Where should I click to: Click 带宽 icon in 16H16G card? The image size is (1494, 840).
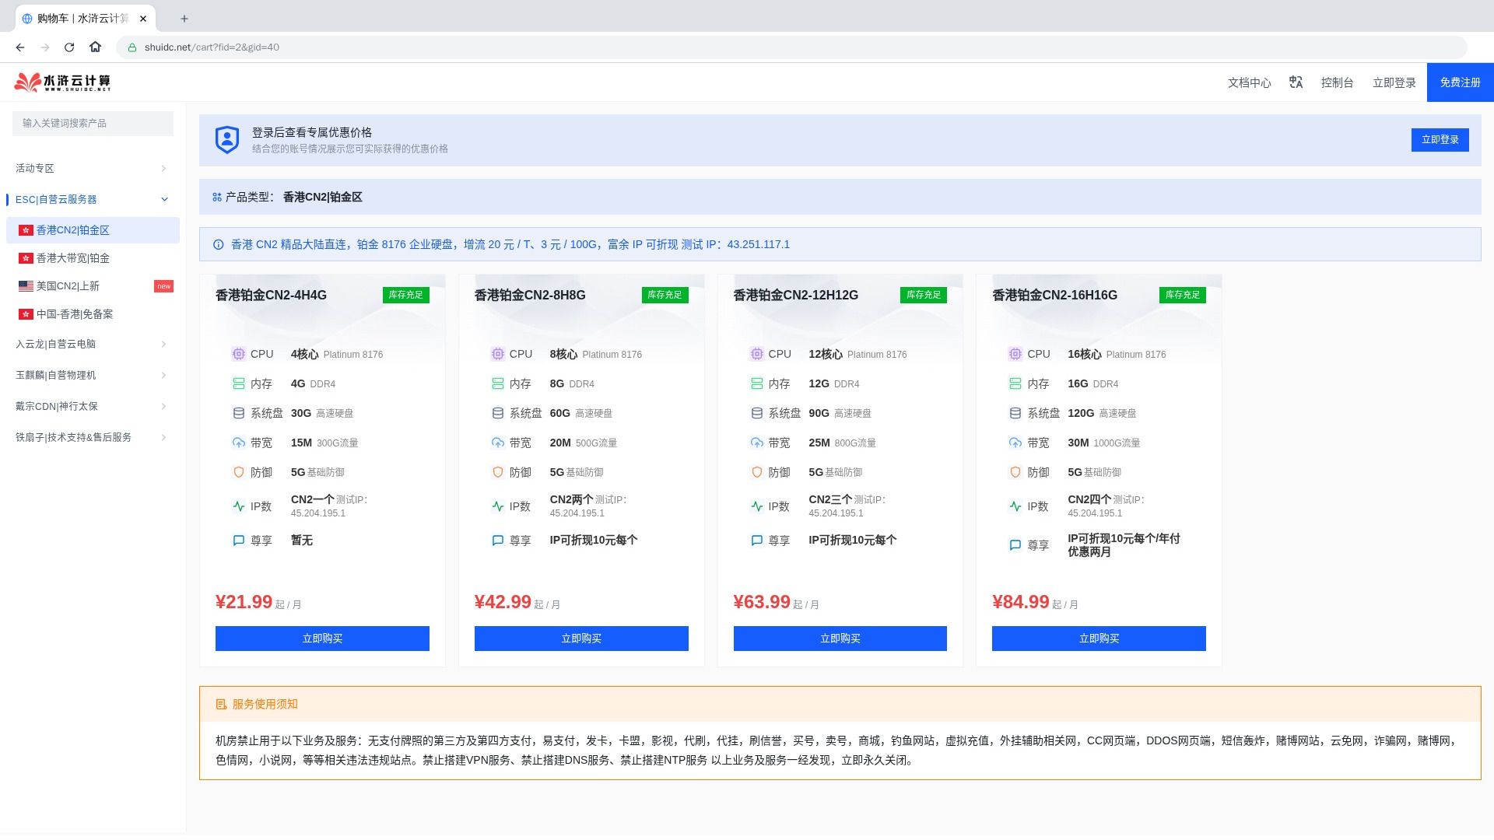(x=1015, y=443)
